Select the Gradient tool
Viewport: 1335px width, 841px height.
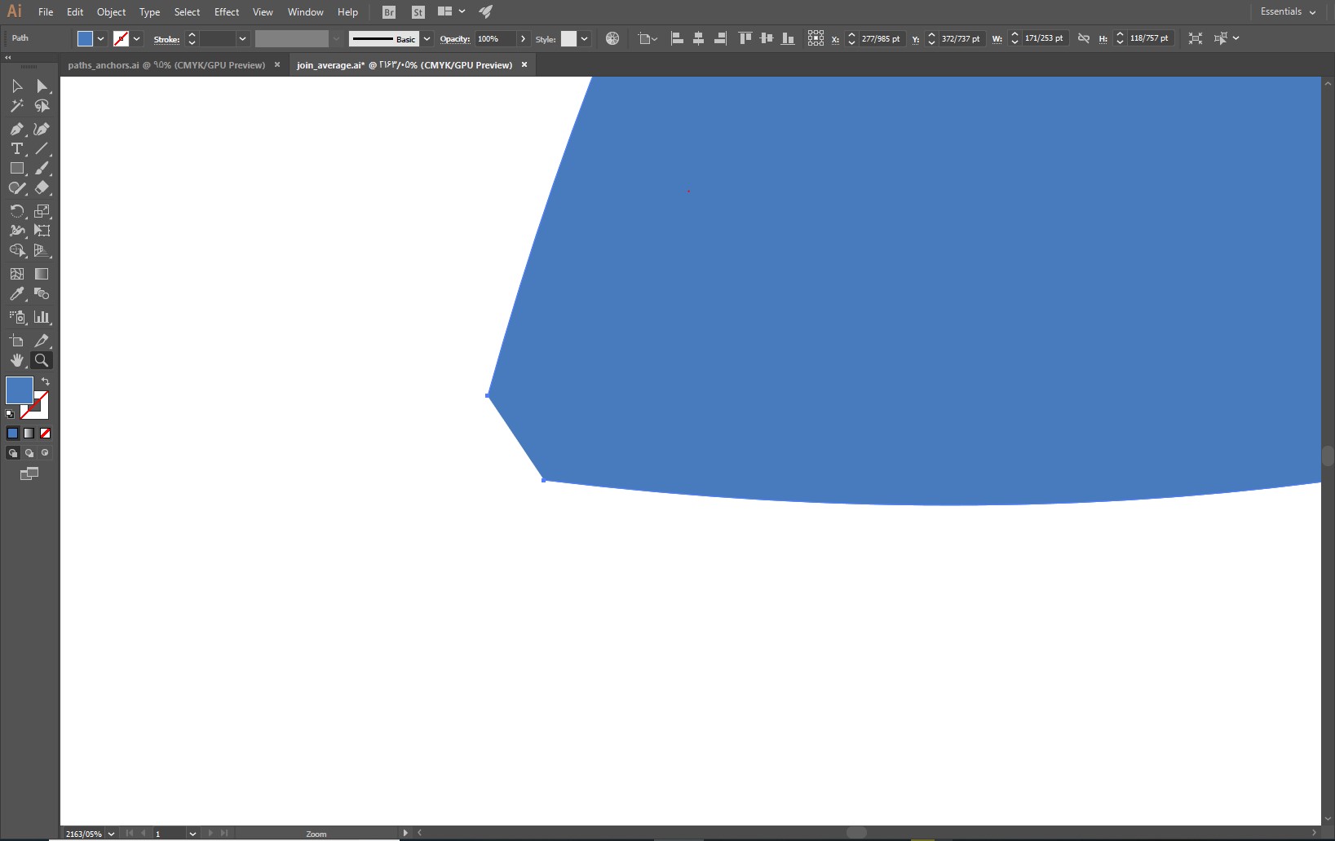click(x=42, y=274)
